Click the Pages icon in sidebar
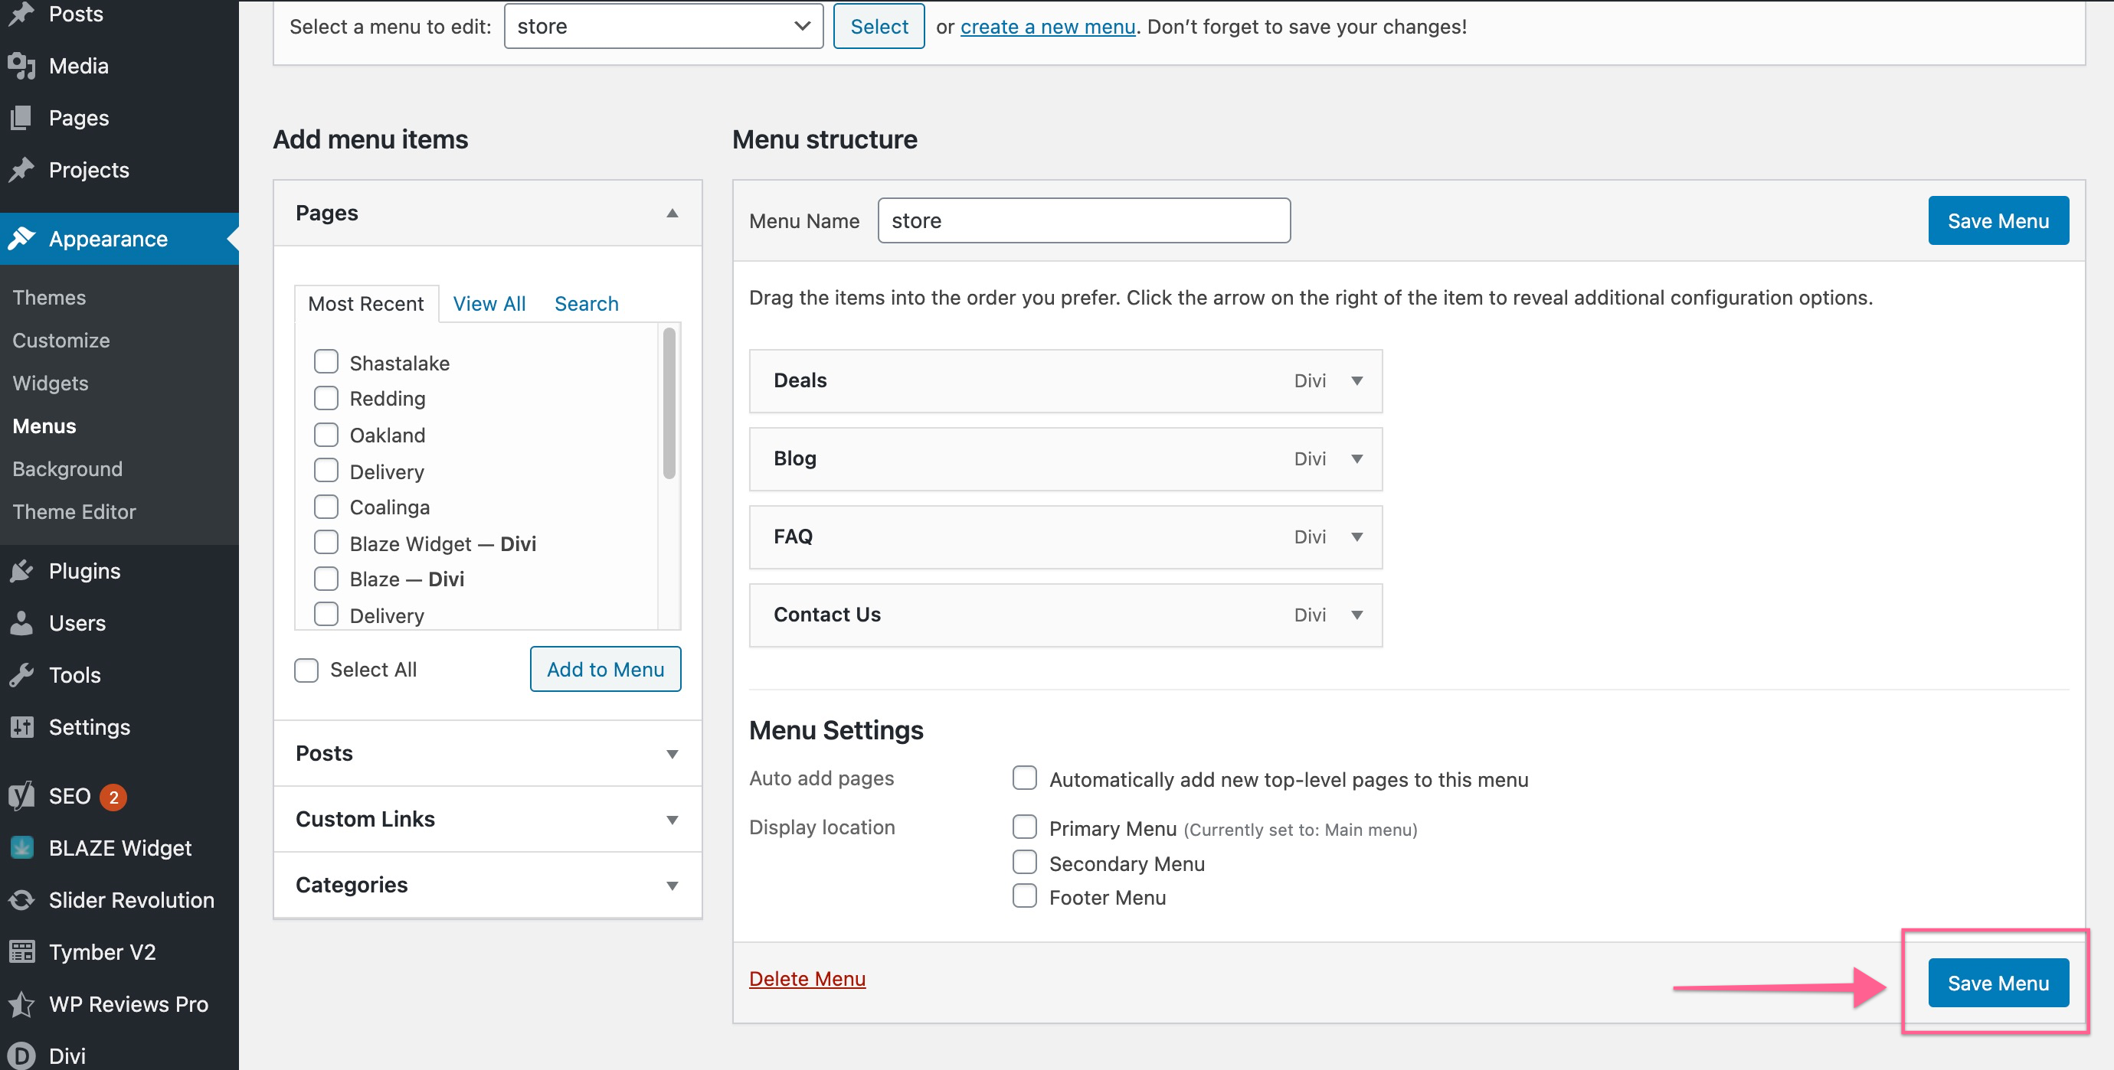Viewport: 2114px width, 1070px height. 21,118
